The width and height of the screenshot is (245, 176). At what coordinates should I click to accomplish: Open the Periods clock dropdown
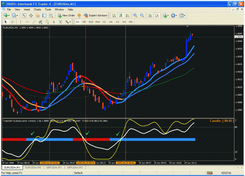coord(174,15)
